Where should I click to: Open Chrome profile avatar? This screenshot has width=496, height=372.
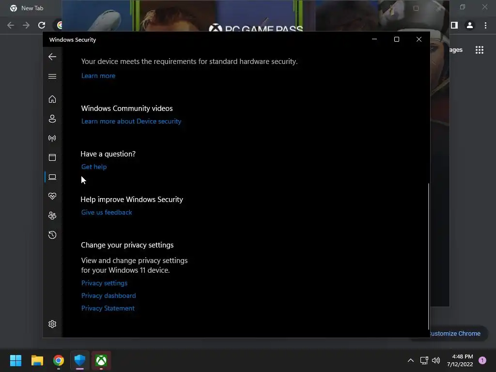[470, 25]
